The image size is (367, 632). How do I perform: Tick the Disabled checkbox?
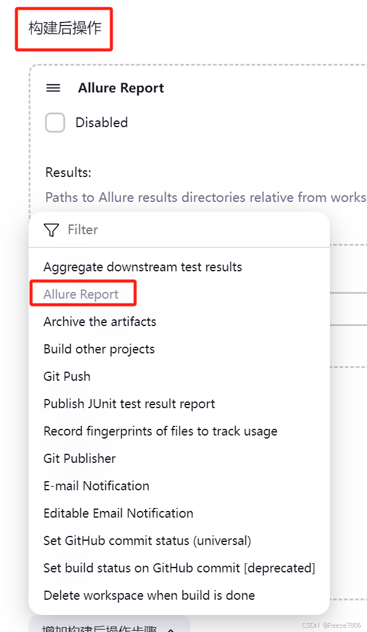click(x=55, y=122)
